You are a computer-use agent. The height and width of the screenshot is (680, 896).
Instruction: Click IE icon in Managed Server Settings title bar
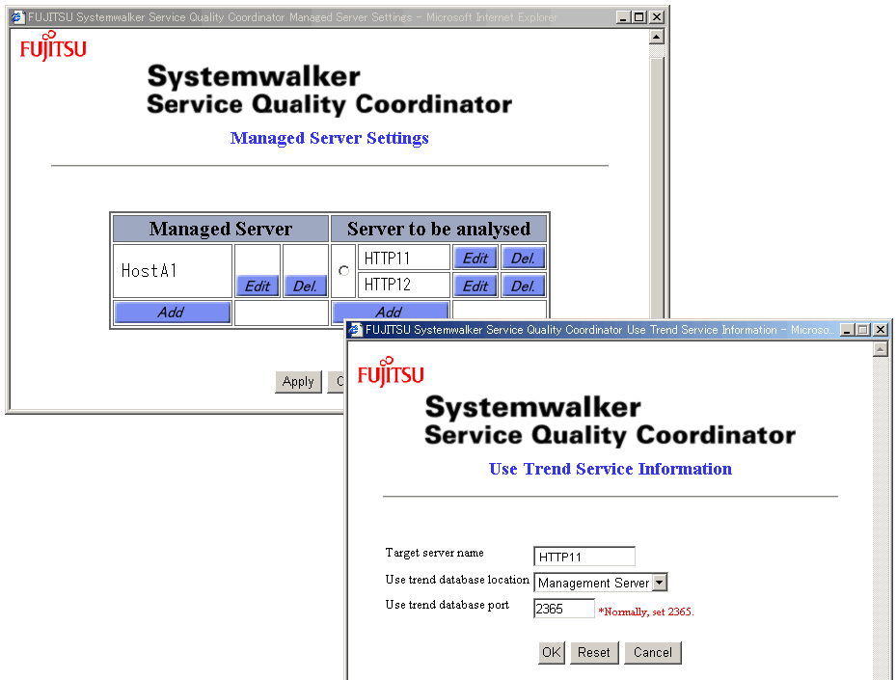pos(17,17)
